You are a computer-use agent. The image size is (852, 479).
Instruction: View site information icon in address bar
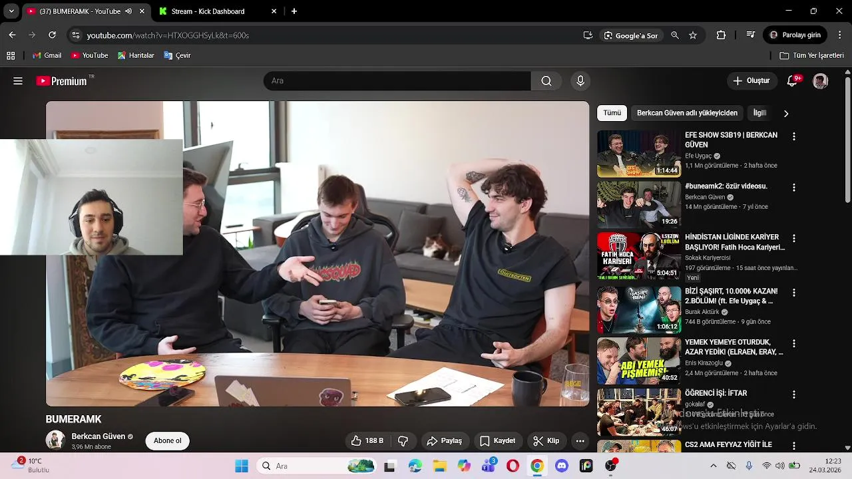[75, 35]
